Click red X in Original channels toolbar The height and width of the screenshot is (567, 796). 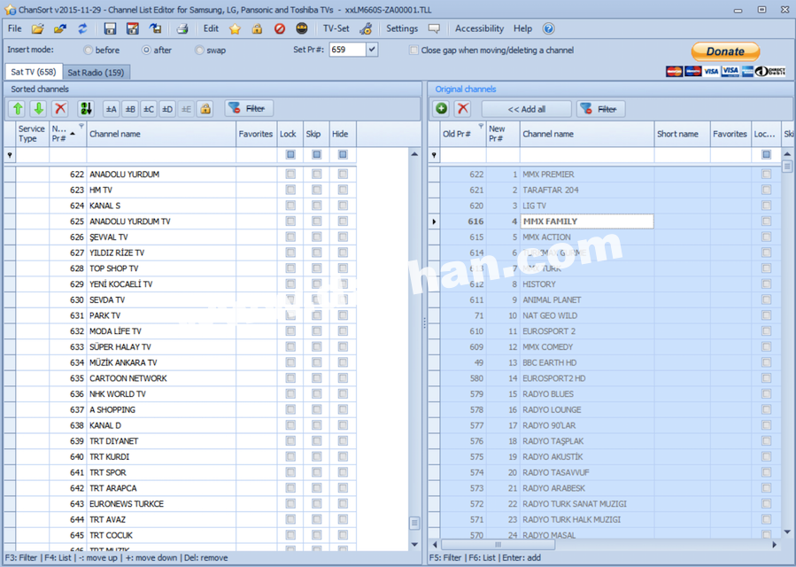coord(462,109)
